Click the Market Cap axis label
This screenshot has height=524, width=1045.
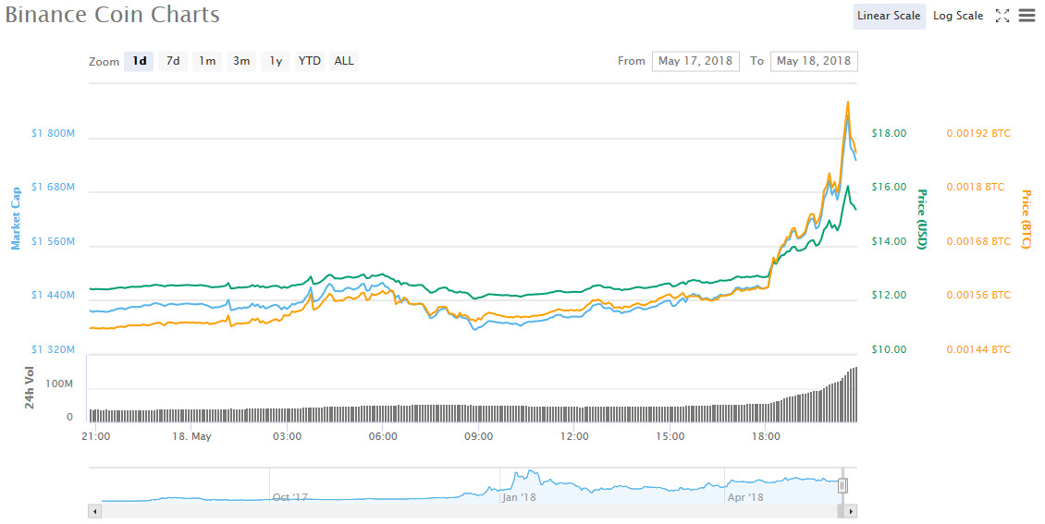pos(16,218)
